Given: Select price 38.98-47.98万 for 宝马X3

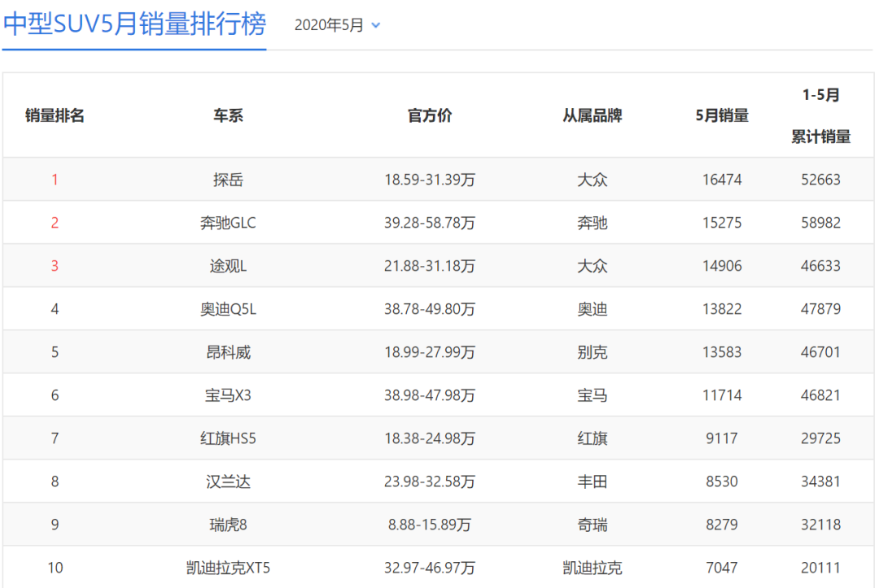Looking at the screenshot, I should pos(430,395).
